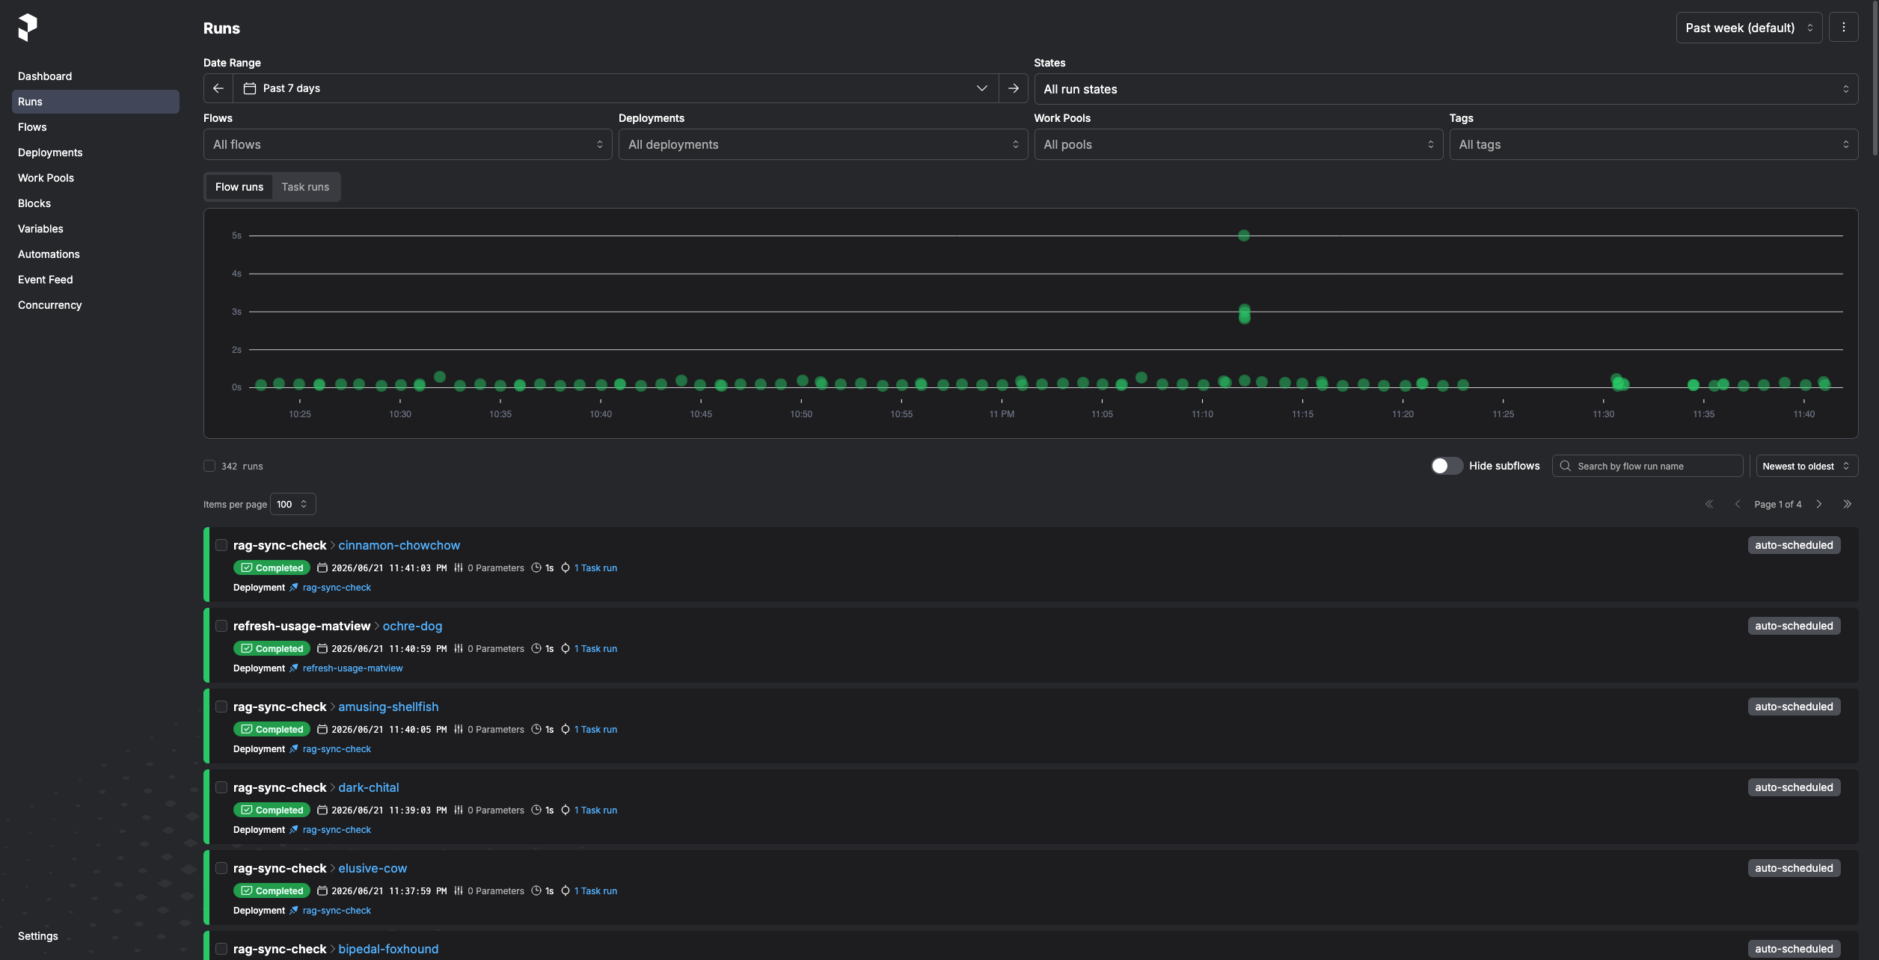Open cinnamon-chowchow flow run link
Screen dimensions: 1879x960
(399, 545)
